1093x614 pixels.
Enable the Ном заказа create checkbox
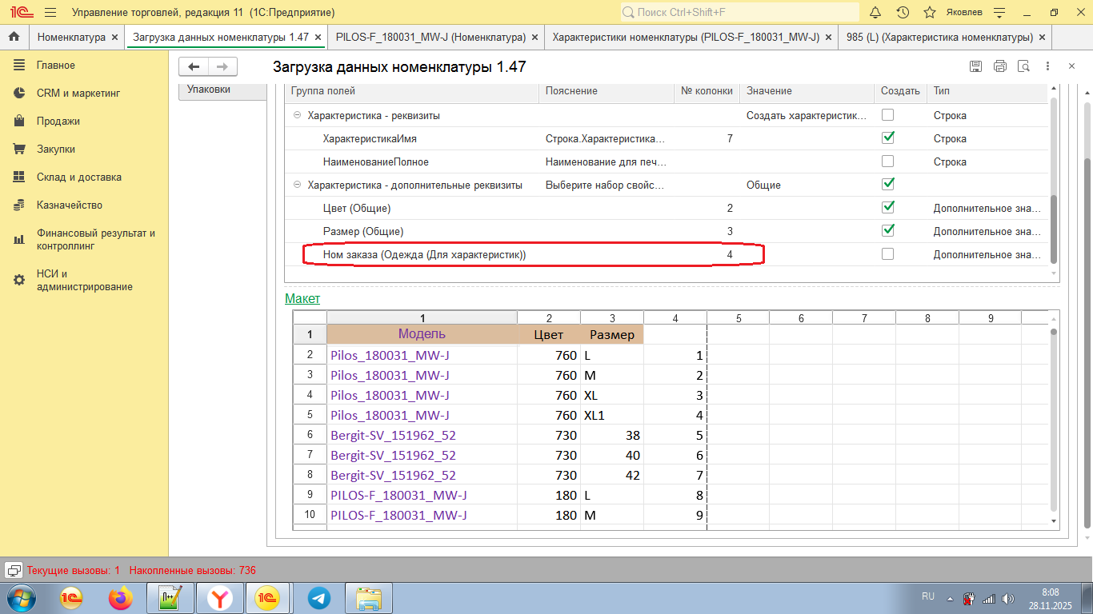(887, 254)
